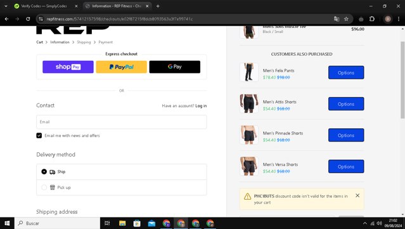The height and width of the screenshot is (229, 405).
Task: Click the Men's Felix Pants product name
Action: pos(278,70)
